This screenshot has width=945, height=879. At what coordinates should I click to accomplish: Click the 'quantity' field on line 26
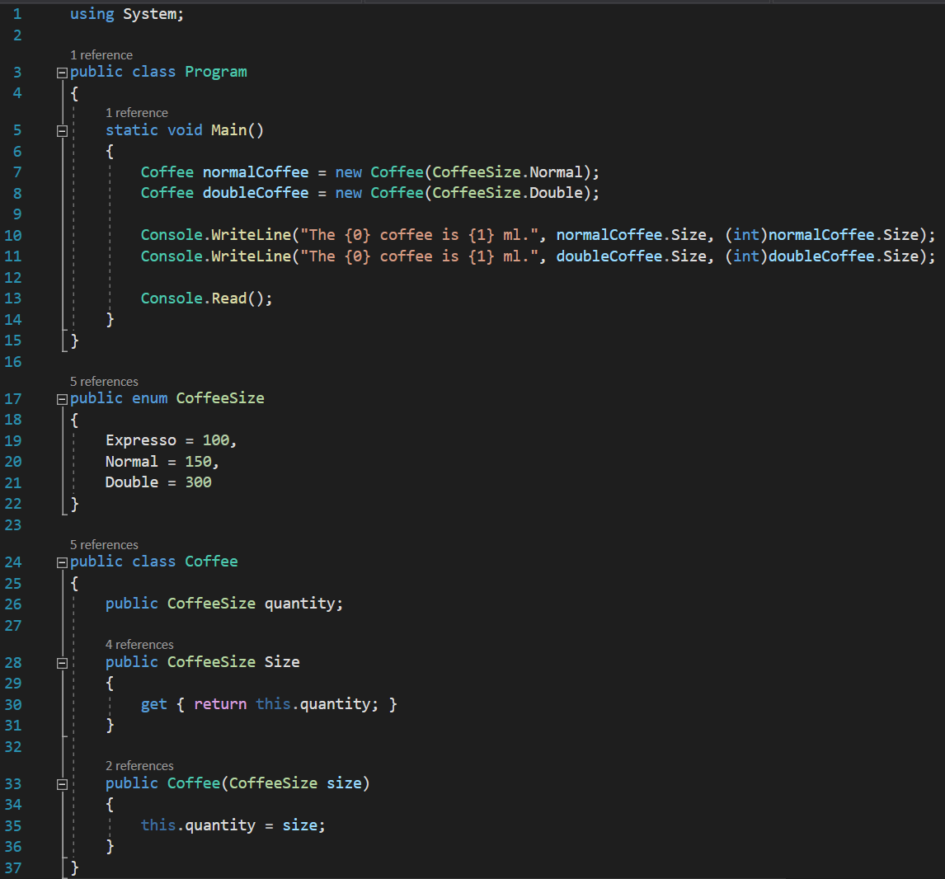(299, 604)
